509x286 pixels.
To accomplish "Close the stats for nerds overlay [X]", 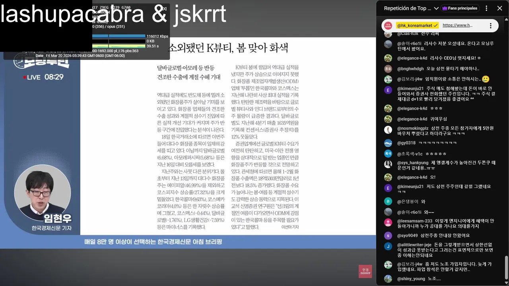I will tap(165, 8).
